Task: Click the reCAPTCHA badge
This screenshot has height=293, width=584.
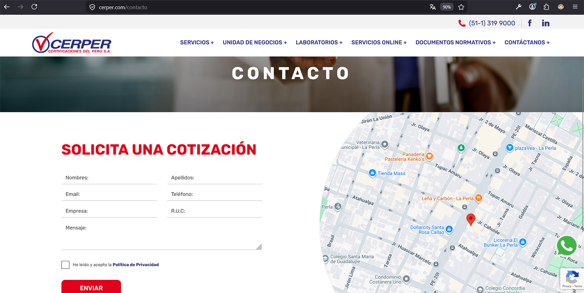Action: click(572, 279)
